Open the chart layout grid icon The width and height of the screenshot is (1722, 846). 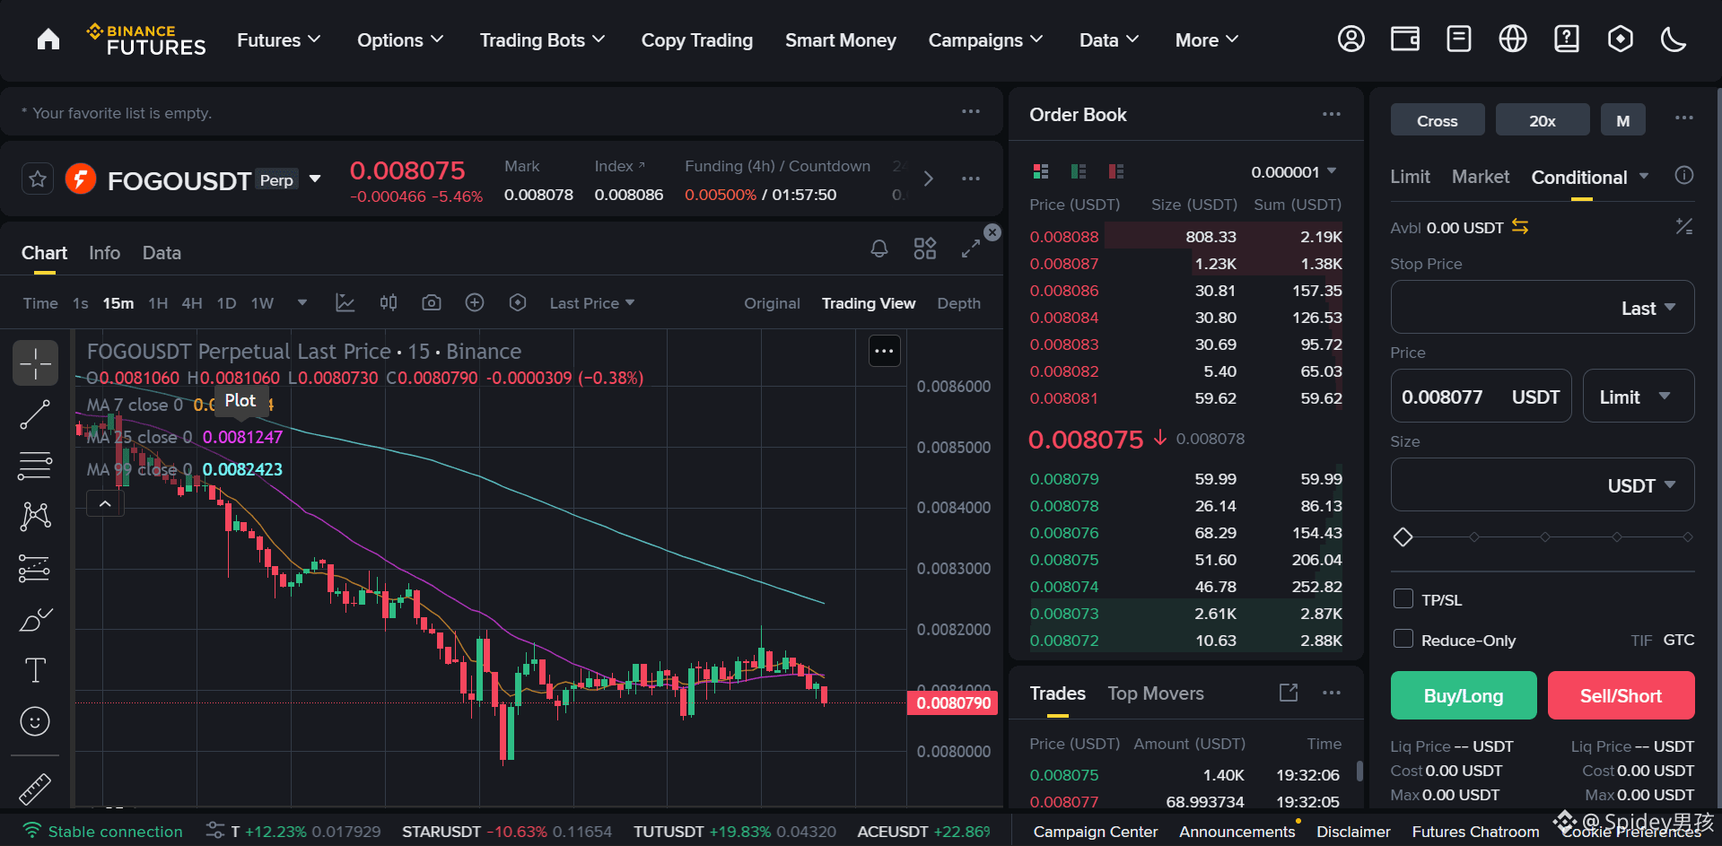[x=925, y=249]
